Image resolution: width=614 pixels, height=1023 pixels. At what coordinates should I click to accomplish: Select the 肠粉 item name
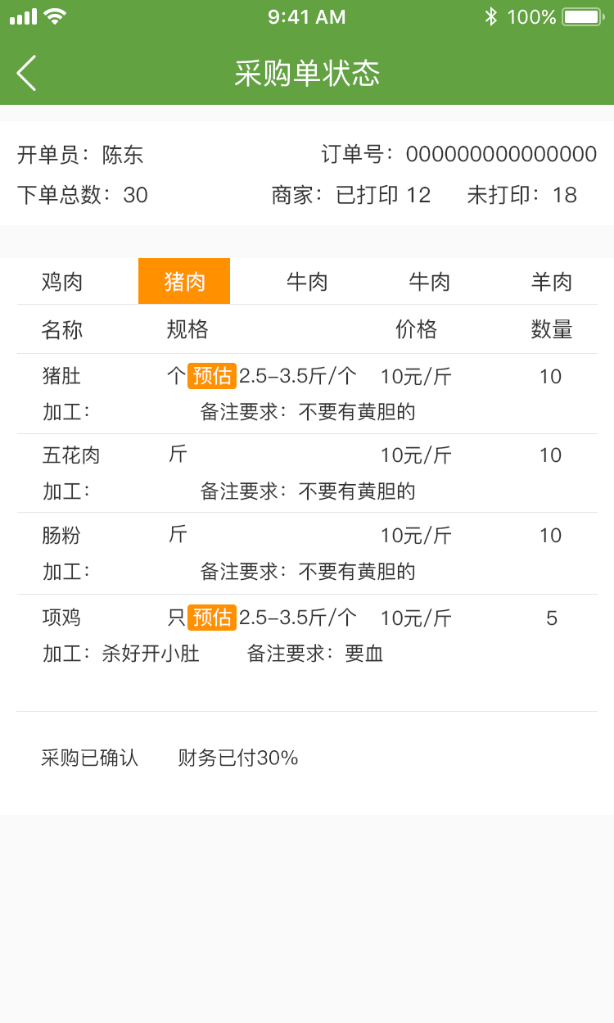pos(61,536)
